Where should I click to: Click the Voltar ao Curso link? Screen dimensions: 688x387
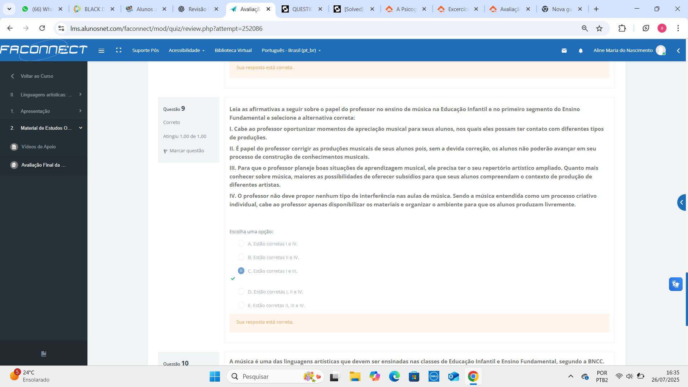[37, 76]
